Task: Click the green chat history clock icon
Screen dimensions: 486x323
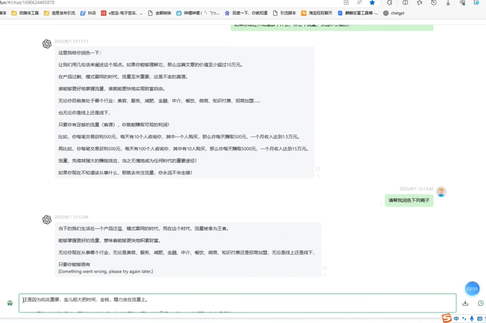Action: pos(481,303)
